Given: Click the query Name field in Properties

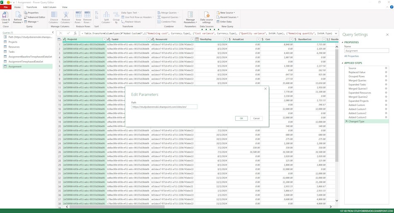Looking at the screenshot, I should [366, 50].
